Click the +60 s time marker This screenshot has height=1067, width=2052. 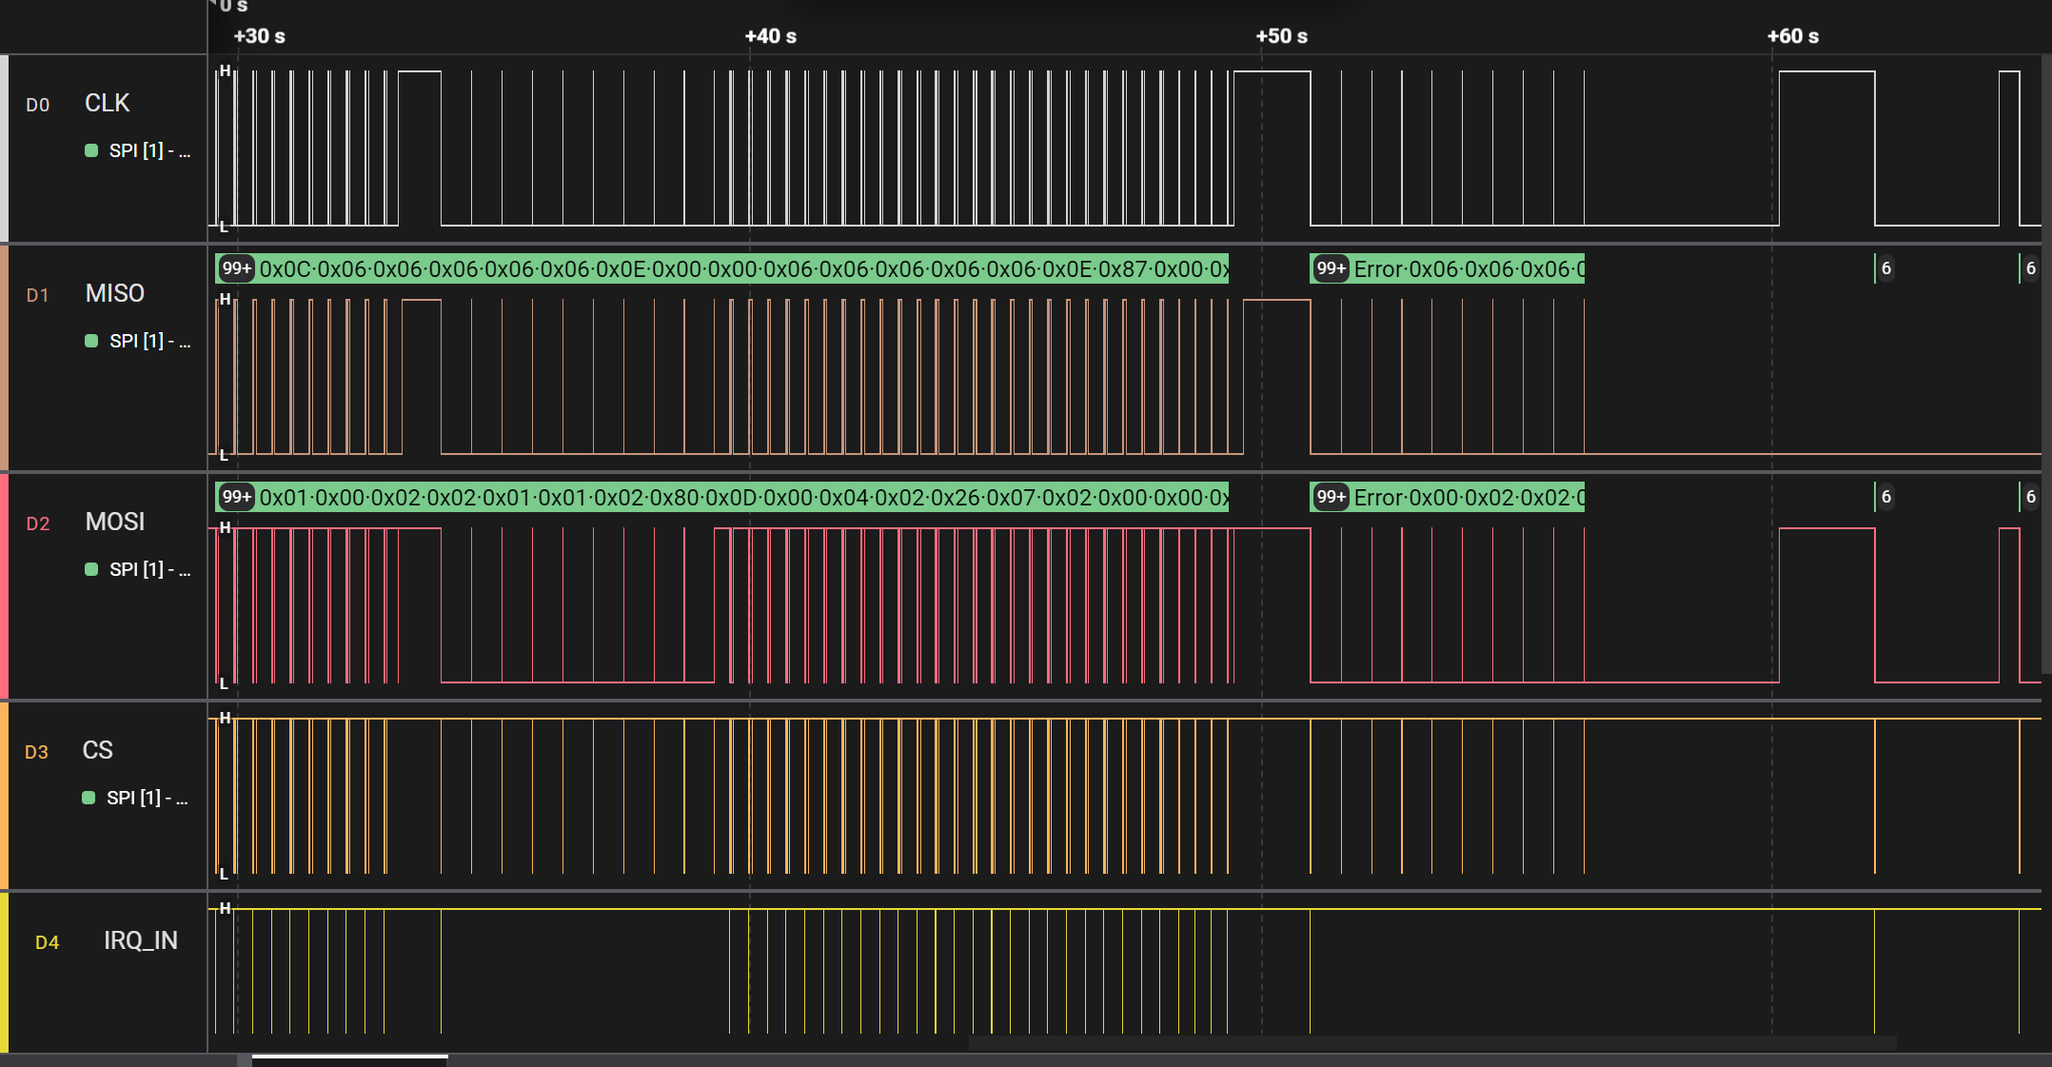point(1792,36)
